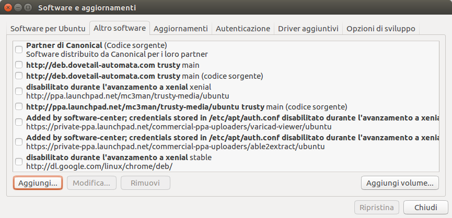This screenshot has width=452, height=218.
Task: Enable dovetail-automata codice sorgente checkbox
Action: click(x=19, y=76)
